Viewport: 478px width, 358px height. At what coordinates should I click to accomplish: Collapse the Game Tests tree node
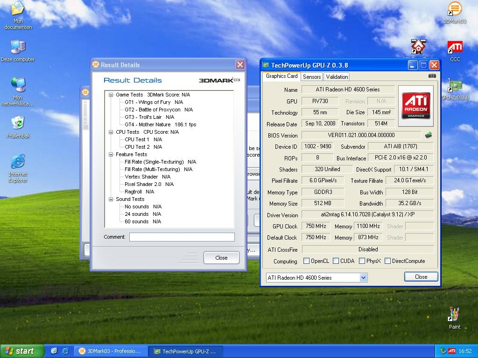click(111, 95)
